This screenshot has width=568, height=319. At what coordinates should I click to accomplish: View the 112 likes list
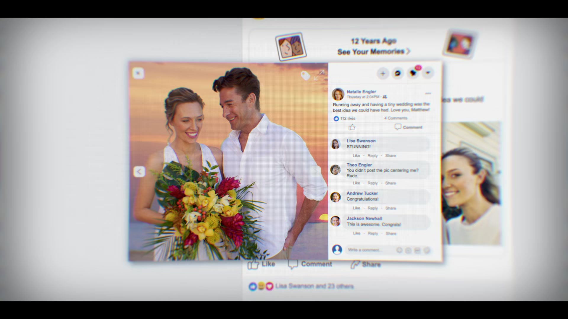(347, 118)
